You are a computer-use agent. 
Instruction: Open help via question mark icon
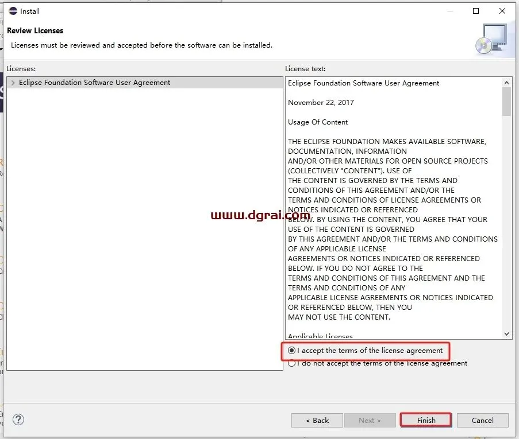pos(18,420)
